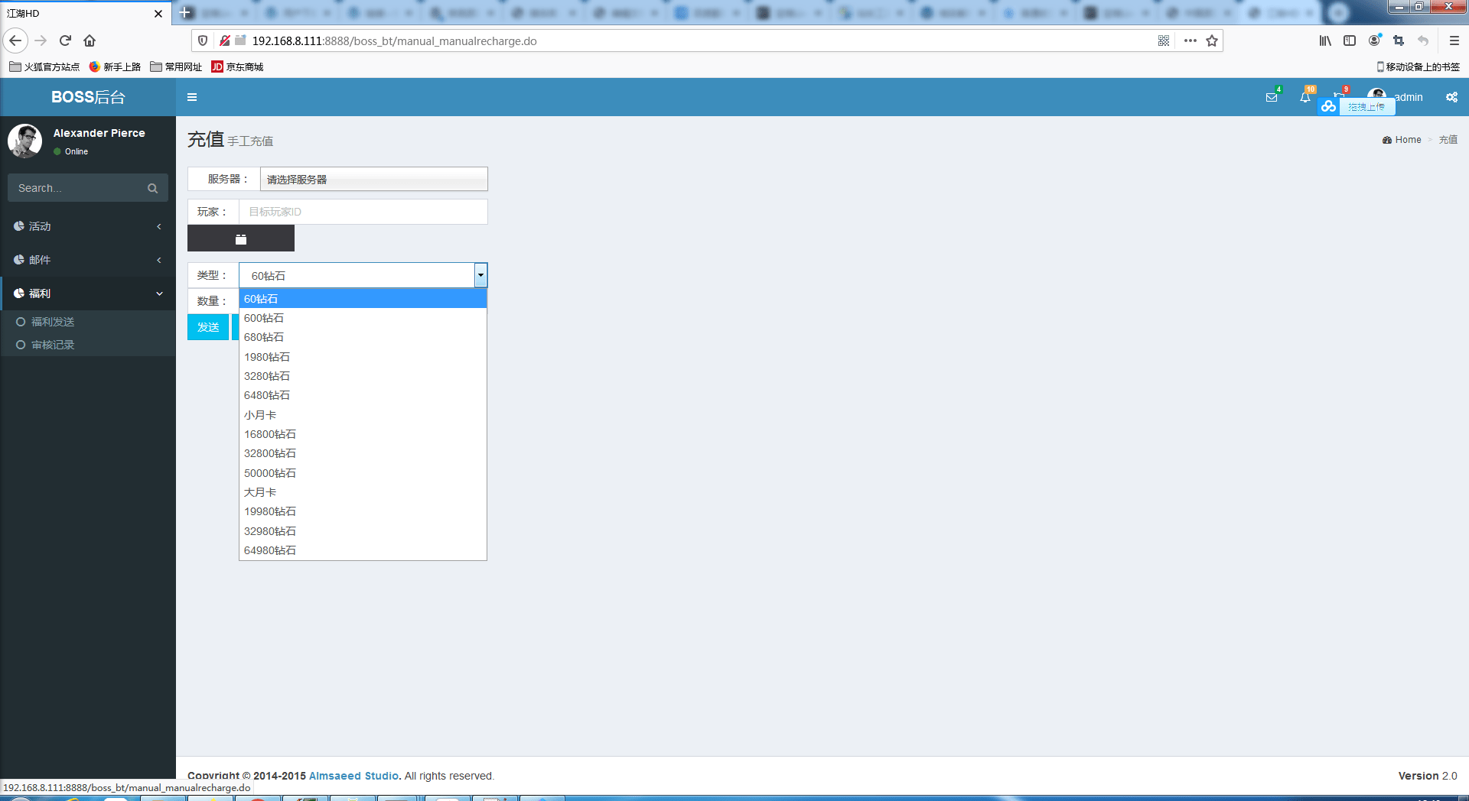The width and height of the screenshot is (1469, 801).
Task: Open notifications bell icon
Action: coord(1305,97)
